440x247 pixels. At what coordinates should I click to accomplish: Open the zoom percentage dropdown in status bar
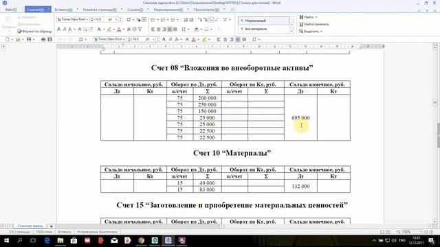[x=421, y=232]
